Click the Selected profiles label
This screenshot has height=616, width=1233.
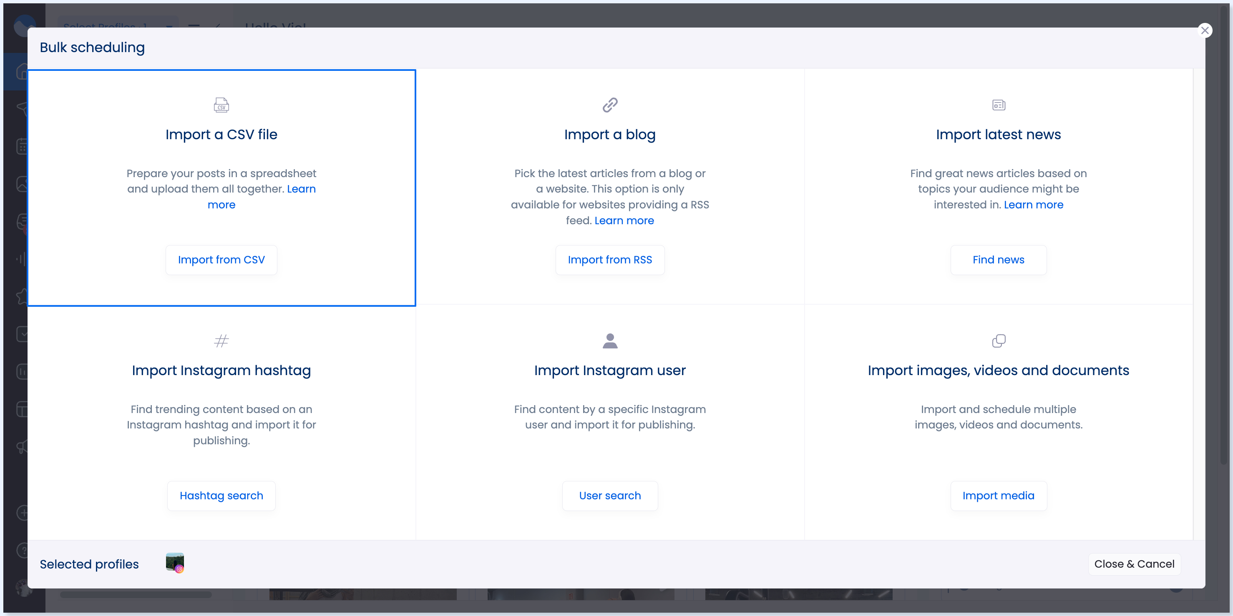[89, 564]
